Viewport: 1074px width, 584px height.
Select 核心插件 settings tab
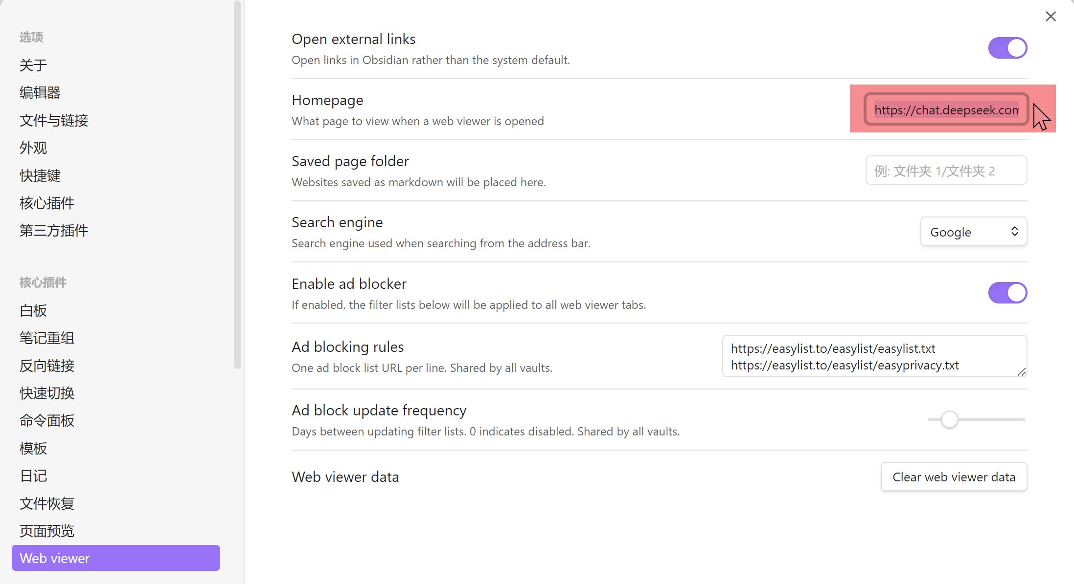[x=47, y=203]
